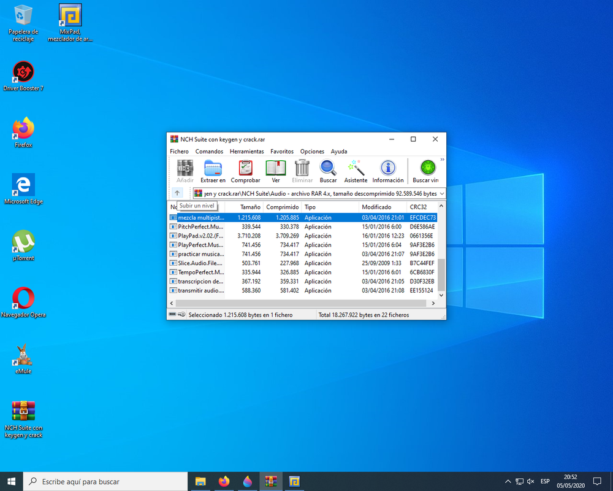
Task: Expand hidden toolbar items chevron
Action: (x=442, y=160)
